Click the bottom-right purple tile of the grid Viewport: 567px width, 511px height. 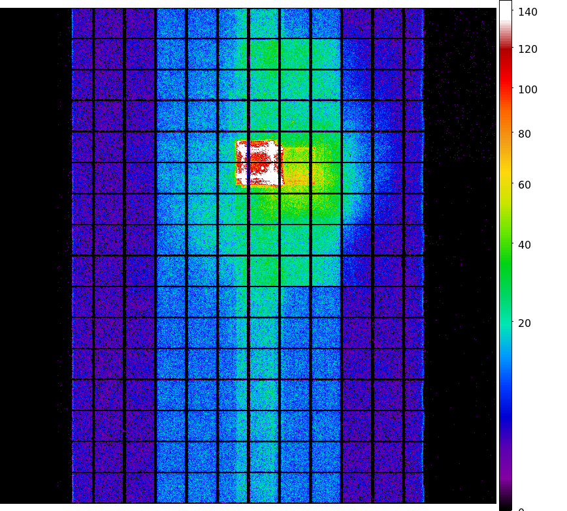(414, 488)
